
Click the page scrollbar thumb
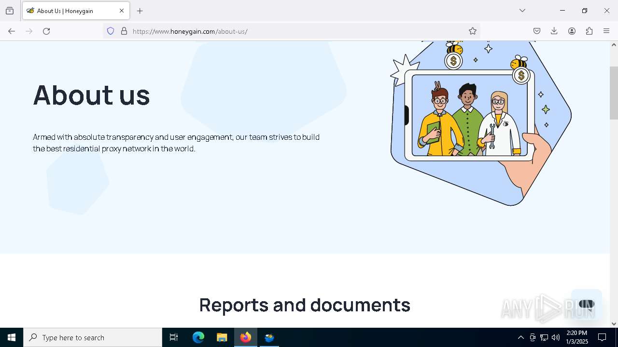coord(614,93)
